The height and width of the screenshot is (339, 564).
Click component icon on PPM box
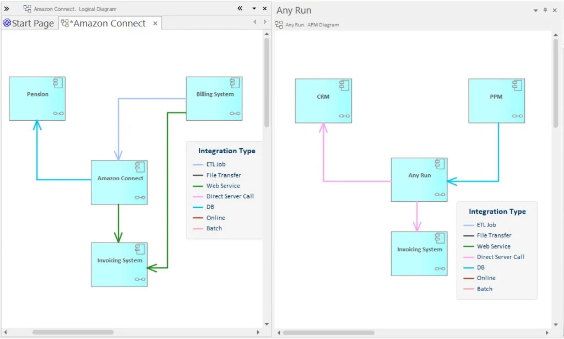[x=517, y=85]
